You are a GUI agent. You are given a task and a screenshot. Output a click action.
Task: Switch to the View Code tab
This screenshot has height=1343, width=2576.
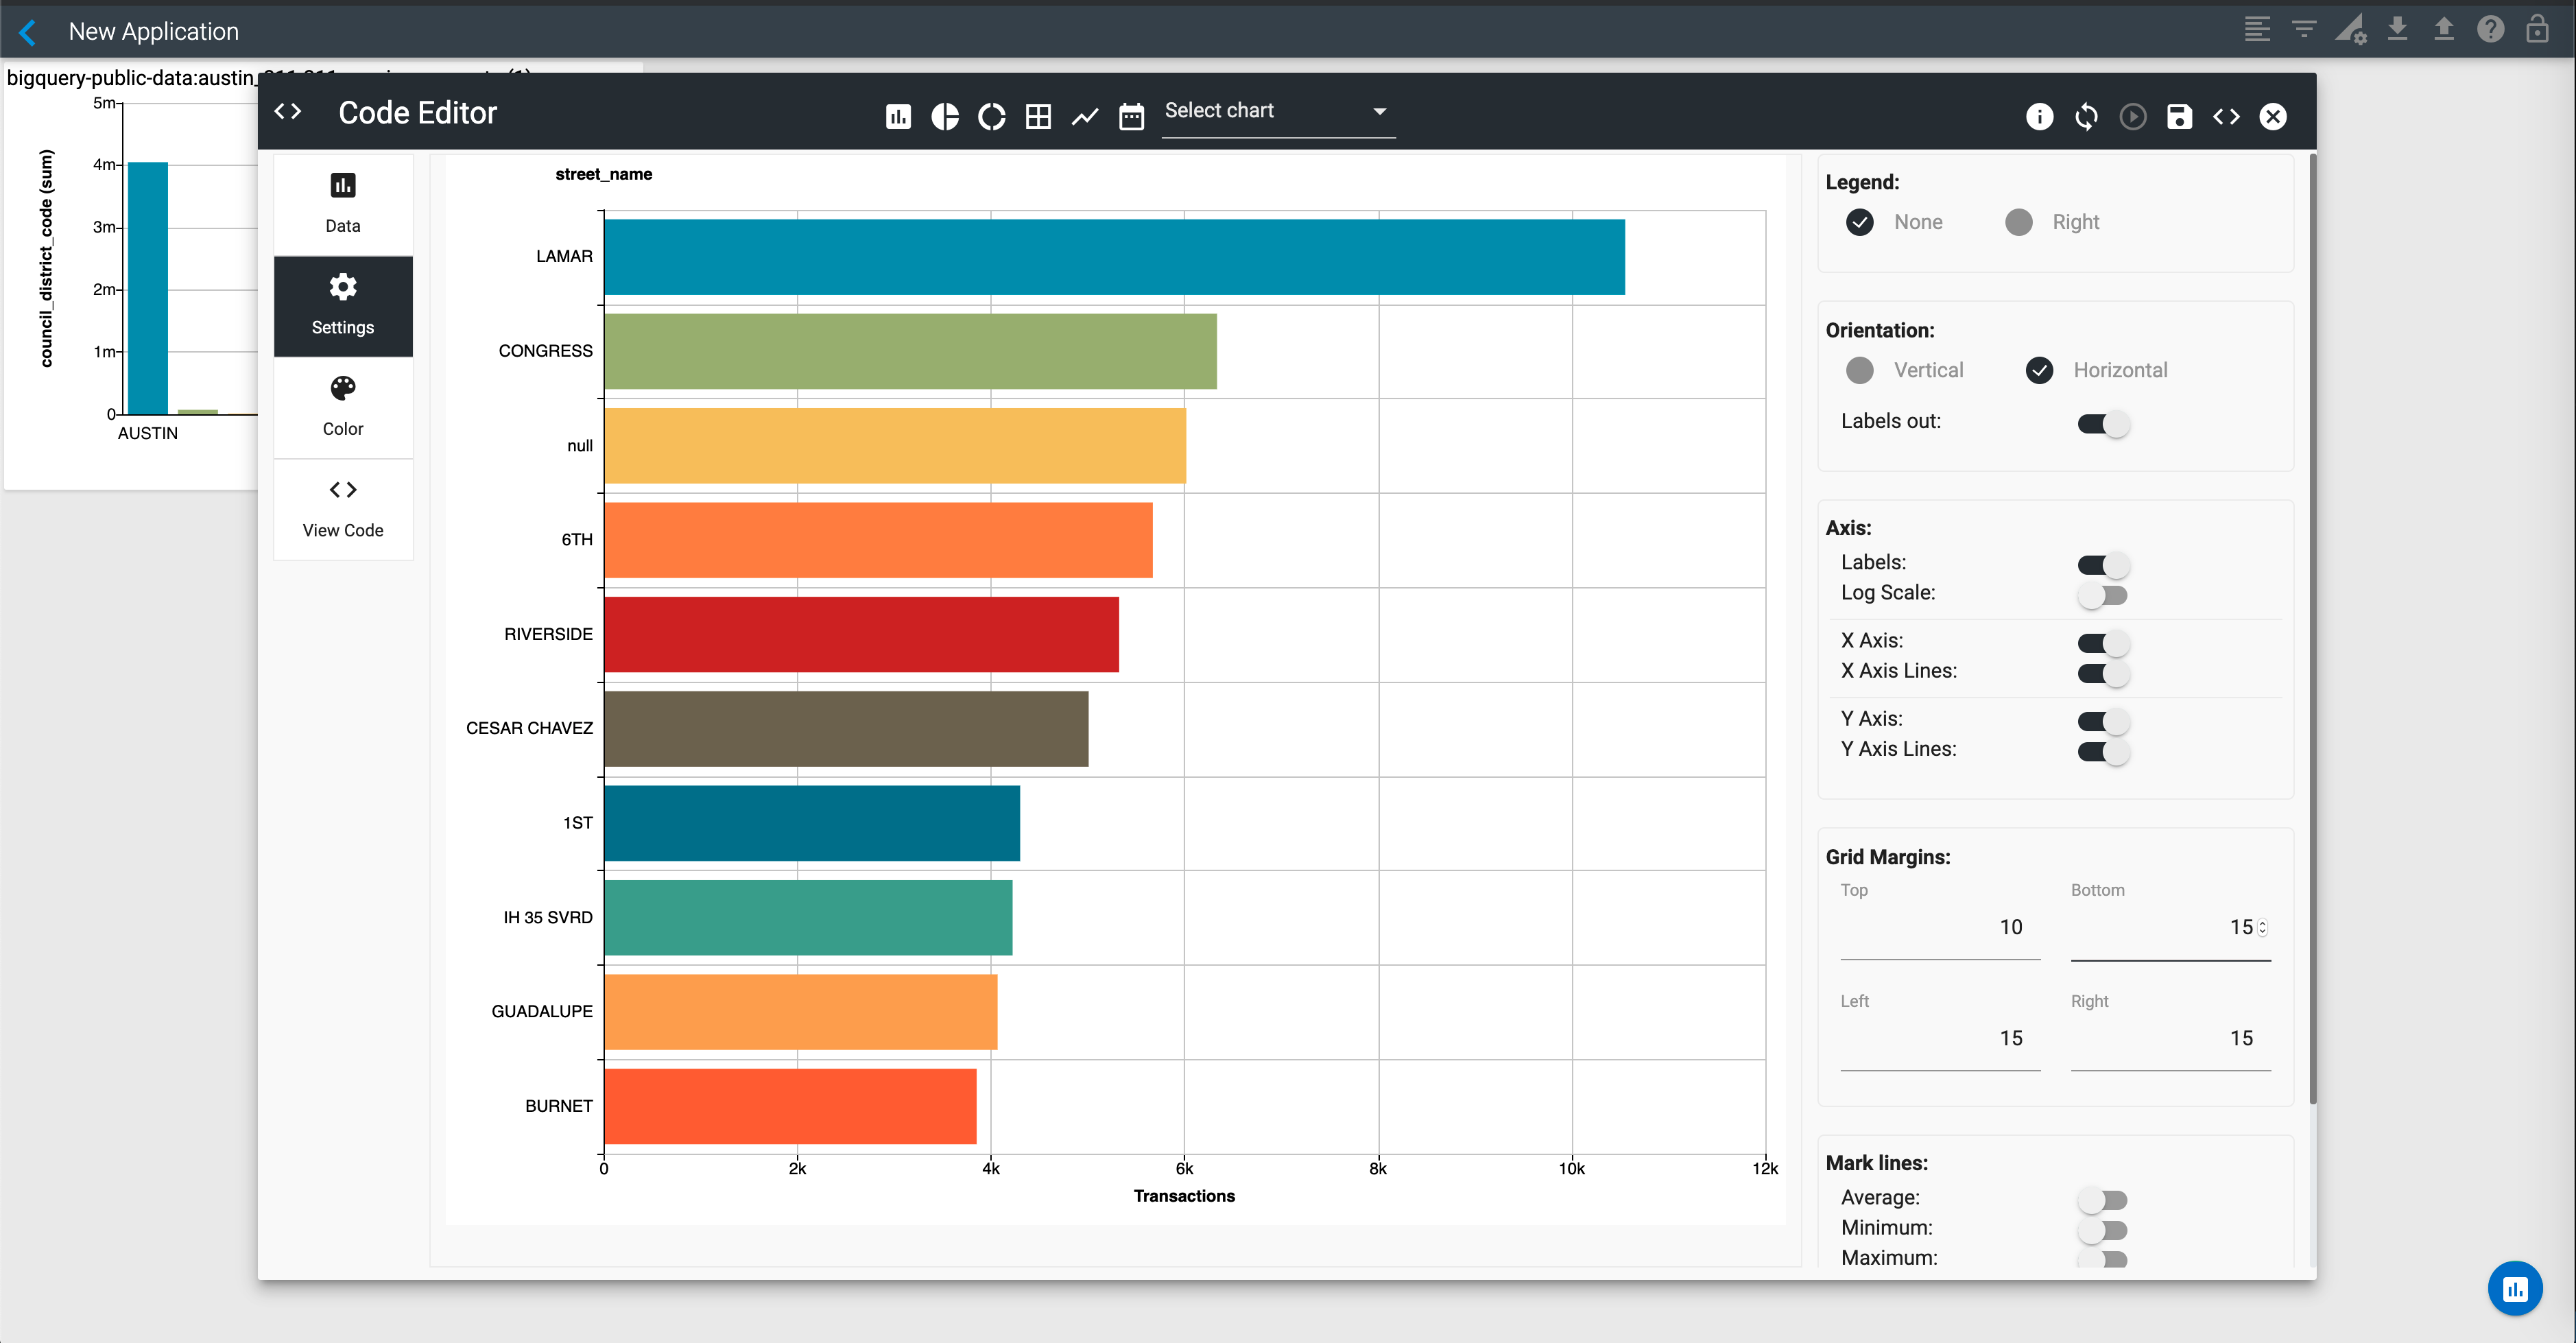click(343, 509)
